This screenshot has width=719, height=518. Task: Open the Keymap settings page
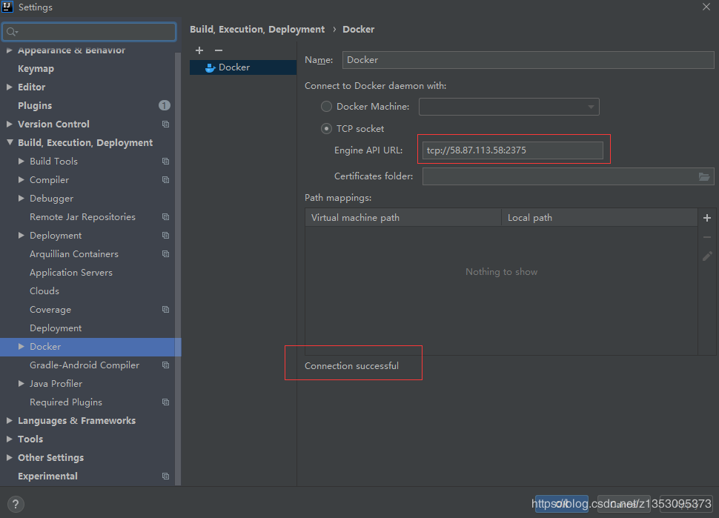(x=36, y=69)
